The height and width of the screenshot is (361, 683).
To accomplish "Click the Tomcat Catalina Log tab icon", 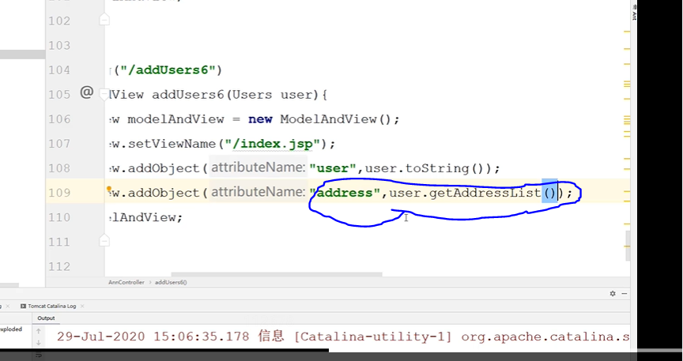I will point(23,306).
